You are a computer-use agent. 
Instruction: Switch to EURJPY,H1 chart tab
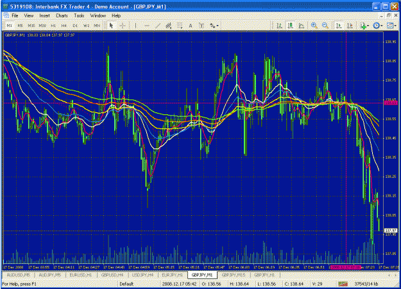click(x=173, y=275)
